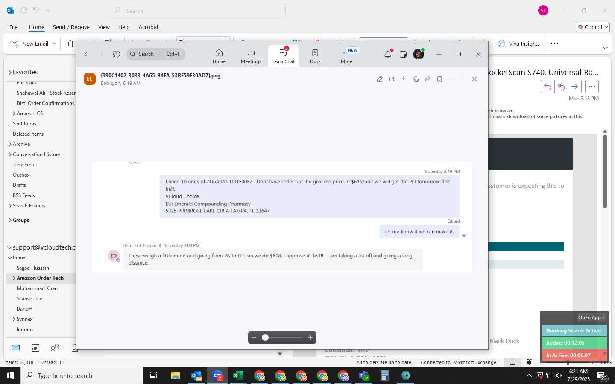This screenshot has height=384, width=615.
Task: Switch to the View ribbon tab
Action: click(104, 27)
